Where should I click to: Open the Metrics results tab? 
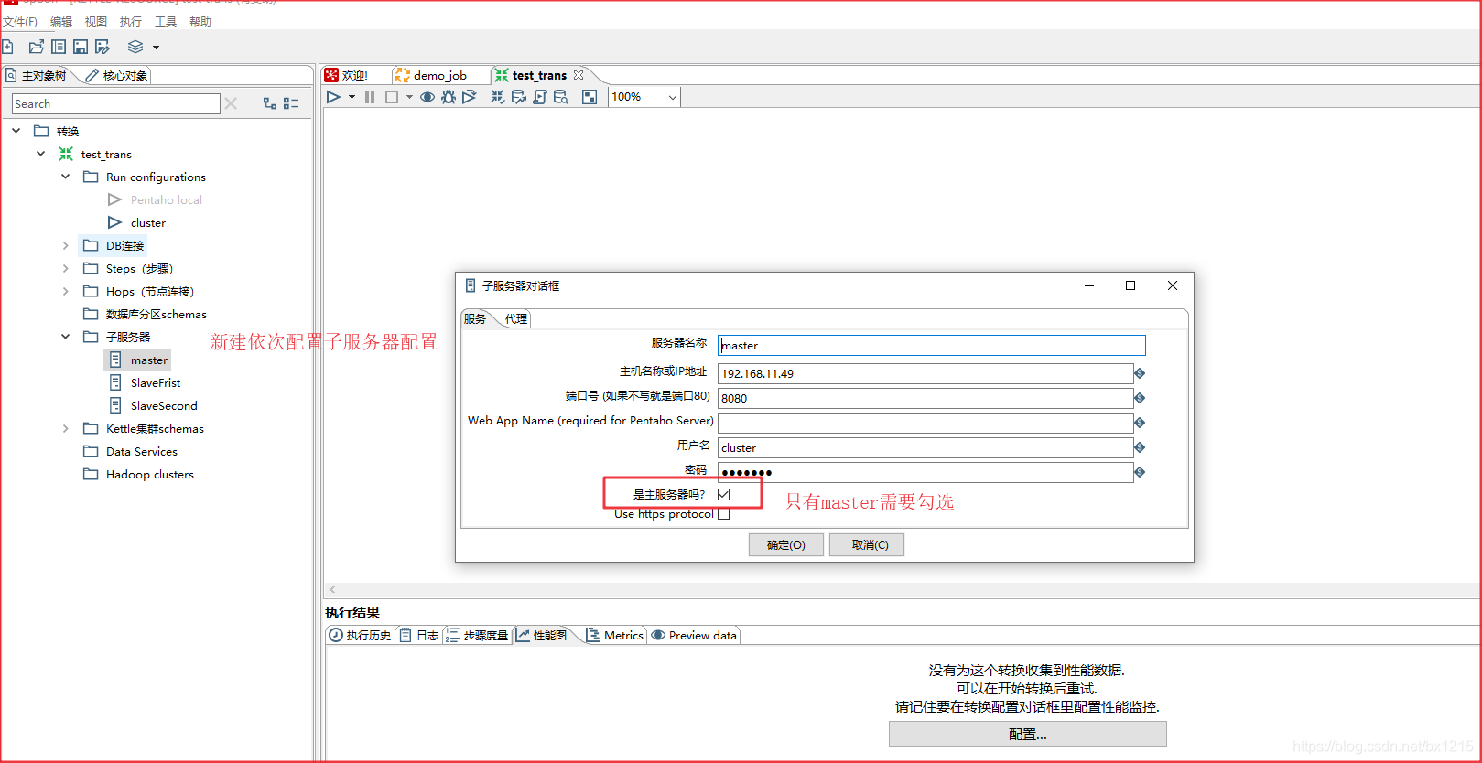[614, 635]
